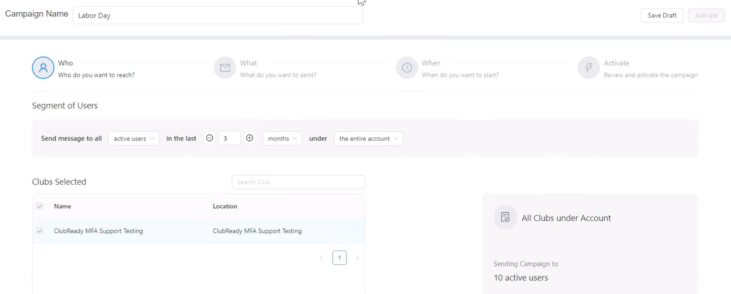Save the campaign with Save Draft
731x294 pixels.
click(x=662, y=15)
